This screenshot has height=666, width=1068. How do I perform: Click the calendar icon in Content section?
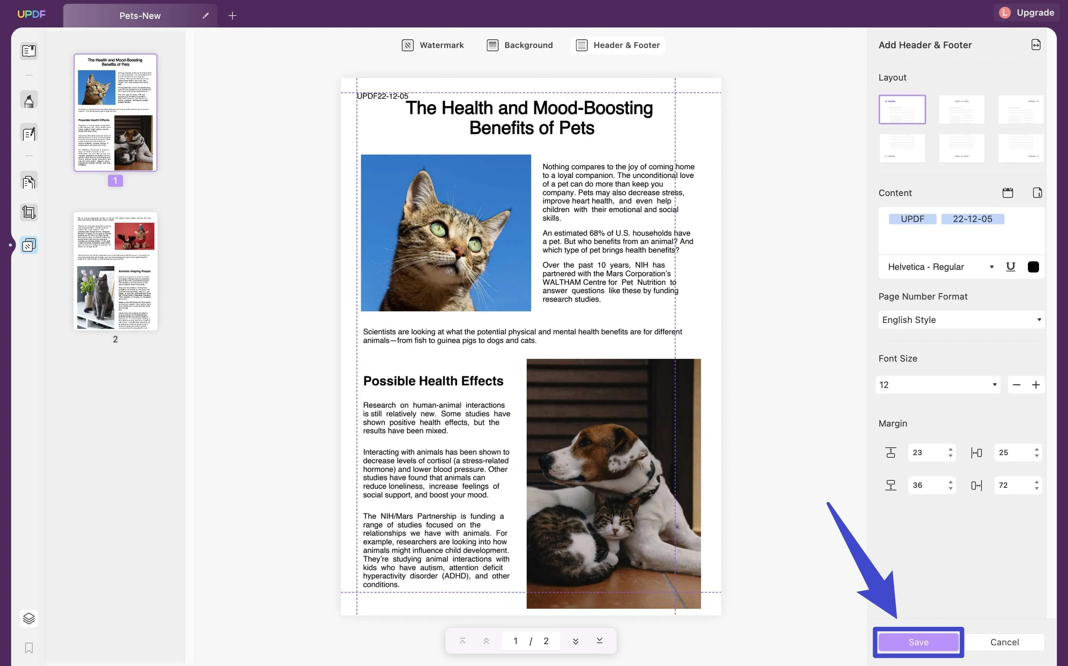pos(1008,193)
